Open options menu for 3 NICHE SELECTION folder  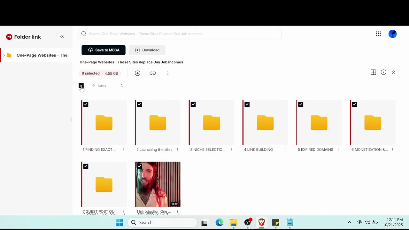coord(231,149)
